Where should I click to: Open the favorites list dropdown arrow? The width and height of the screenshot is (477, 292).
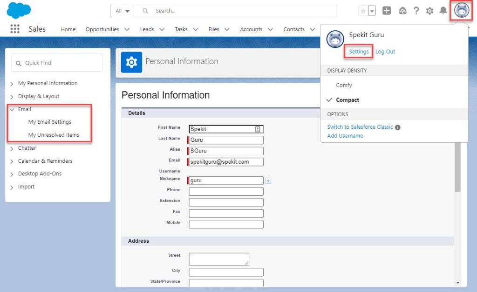(372, 11)
